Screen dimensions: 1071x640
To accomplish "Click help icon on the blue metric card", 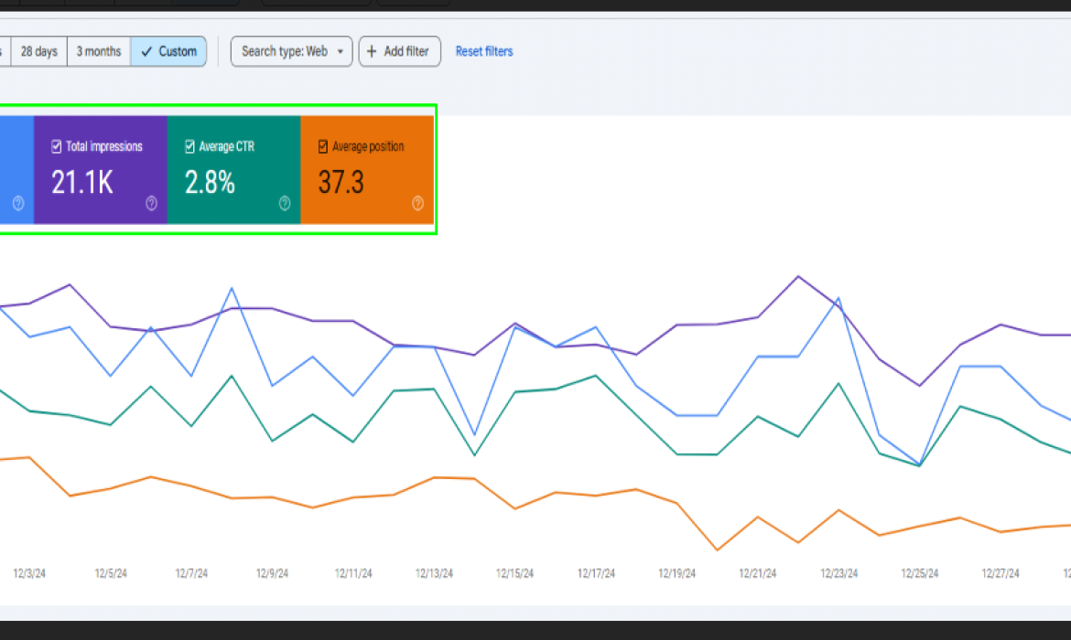I will tap(19, 203).
